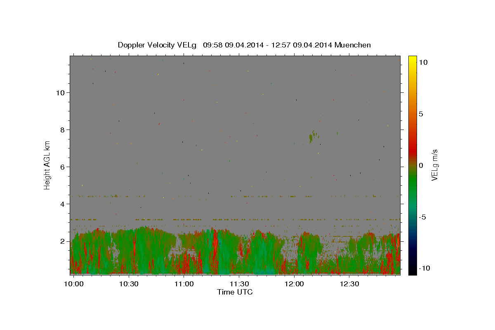Click the colorbar tick label 5
This screenshot has width=495, height=330.
tap(421, 114)
